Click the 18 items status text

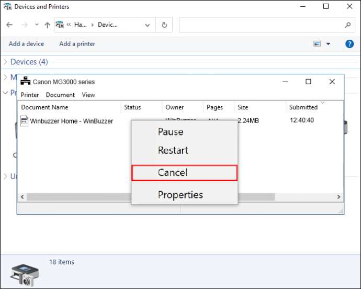pos(62,262)
